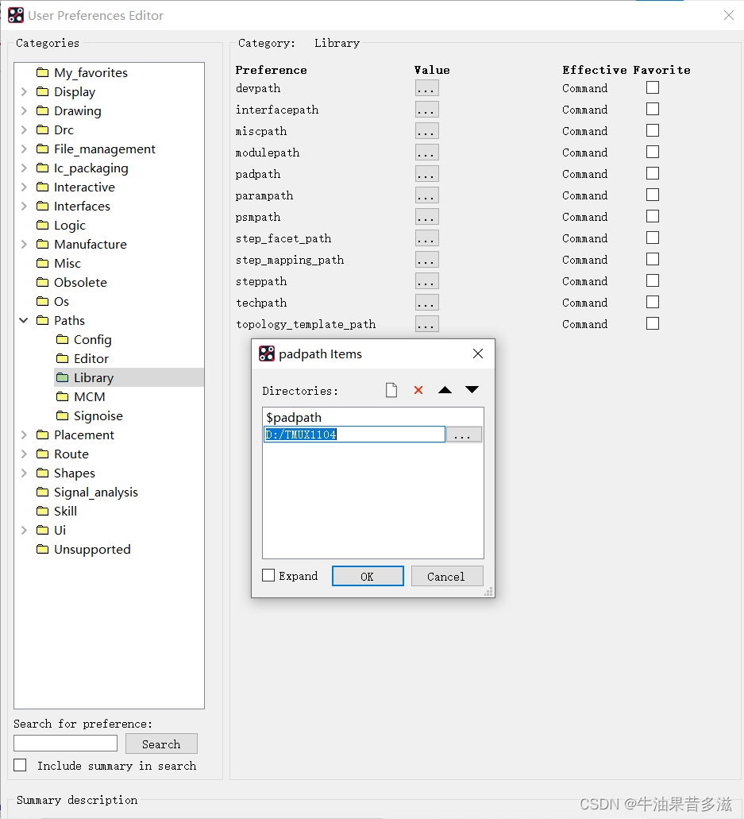Expand the Manufacture tree node
The width and height of the screenshot is (744, 819).
tap(24, 245)
